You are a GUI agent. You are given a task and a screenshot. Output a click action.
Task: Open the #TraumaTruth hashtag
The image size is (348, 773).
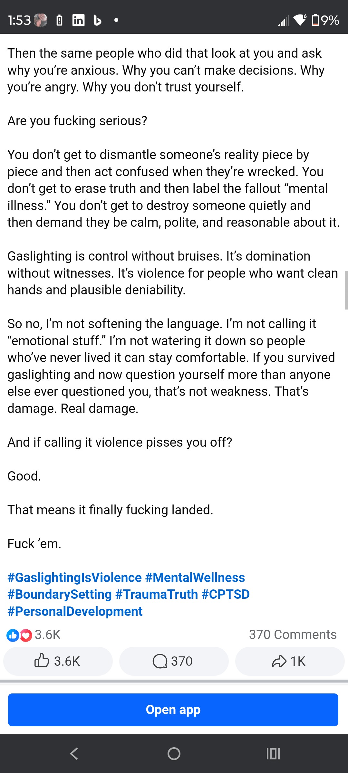pyautogui.click(x=157, y=594)
